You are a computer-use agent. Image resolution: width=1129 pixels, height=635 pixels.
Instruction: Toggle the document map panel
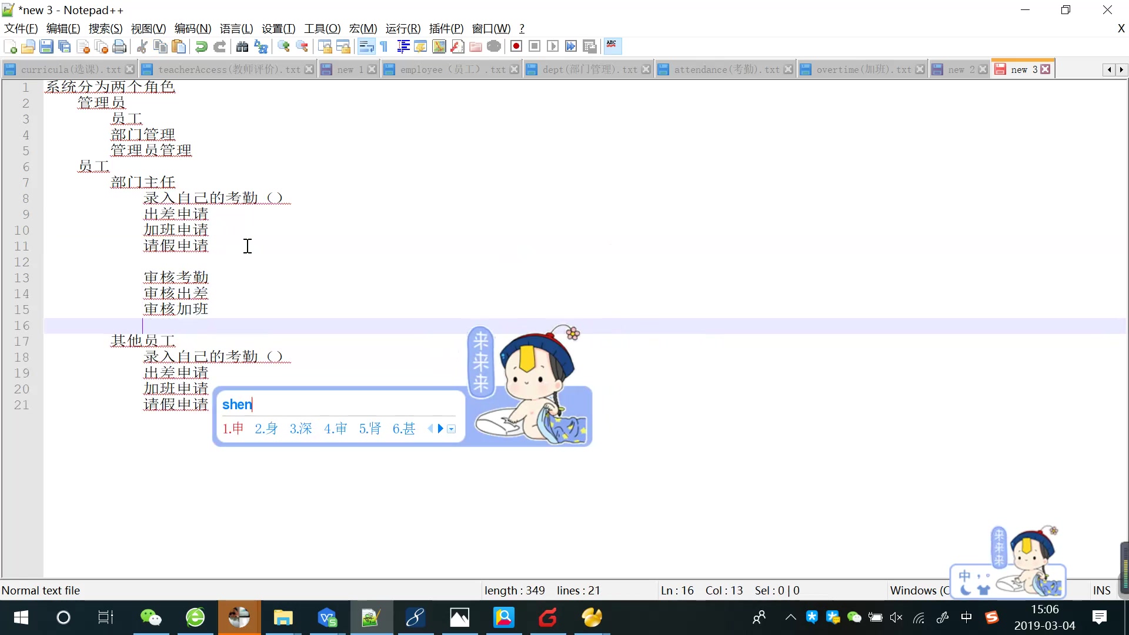(439, 46)
